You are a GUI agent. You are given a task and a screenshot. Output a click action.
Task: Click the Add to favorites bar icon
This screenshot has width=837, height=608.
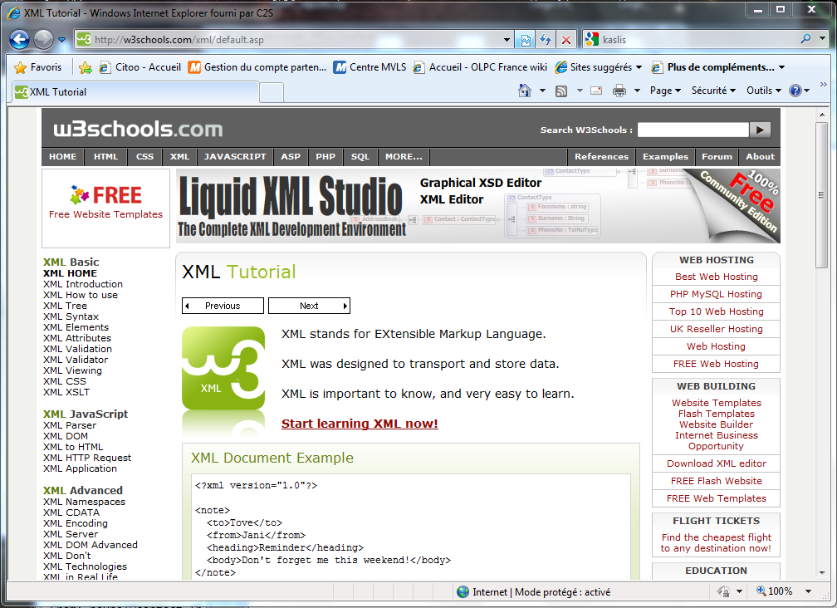(x=85, y=67)
